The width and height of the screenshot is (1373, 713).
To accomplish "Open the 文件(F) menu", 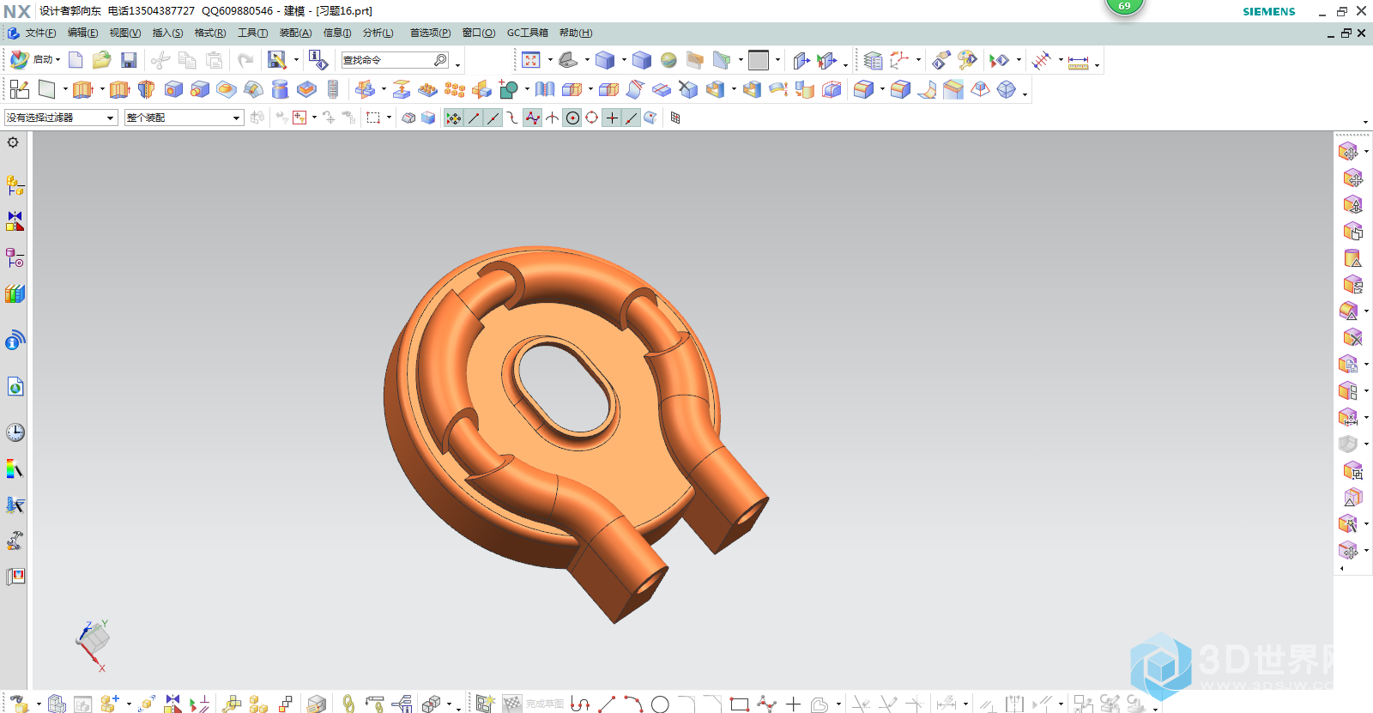I will (x=40, y=33).
